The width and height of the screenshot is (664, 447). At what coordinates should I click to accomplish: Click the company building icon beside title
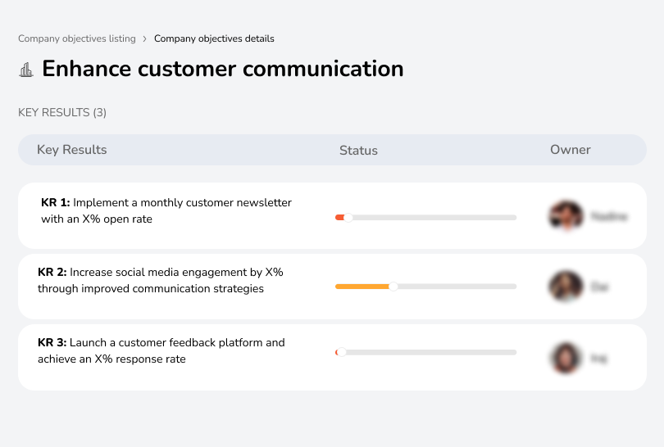[x=26, y=70]
